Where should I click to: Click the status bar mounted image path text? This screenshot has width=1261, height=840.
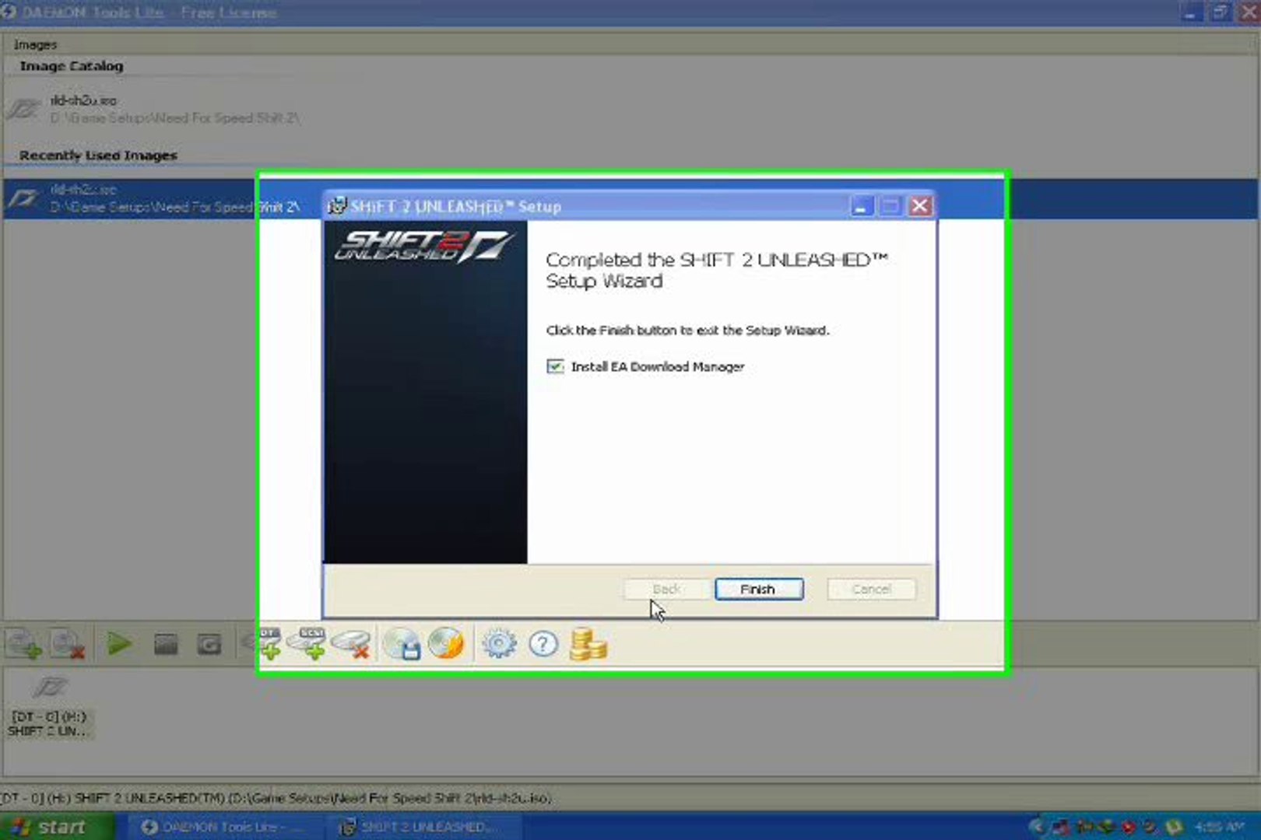click(x=276, y=798)
